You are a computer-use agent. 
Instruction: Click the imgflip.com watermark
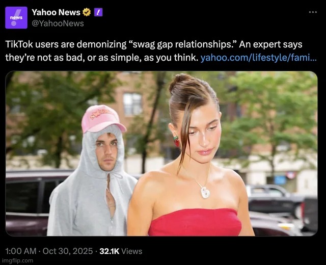pyautogui.click(x=17, y=260)
